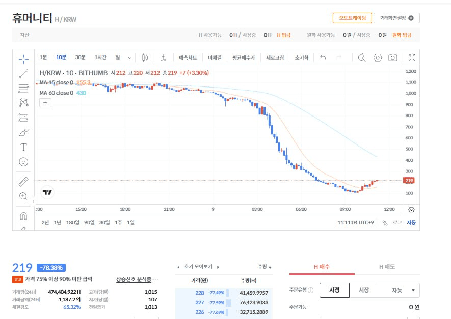Viewport: 451px width, 319px height.
Task: Click the TradingView logo on chart
Action: [47, 192]
